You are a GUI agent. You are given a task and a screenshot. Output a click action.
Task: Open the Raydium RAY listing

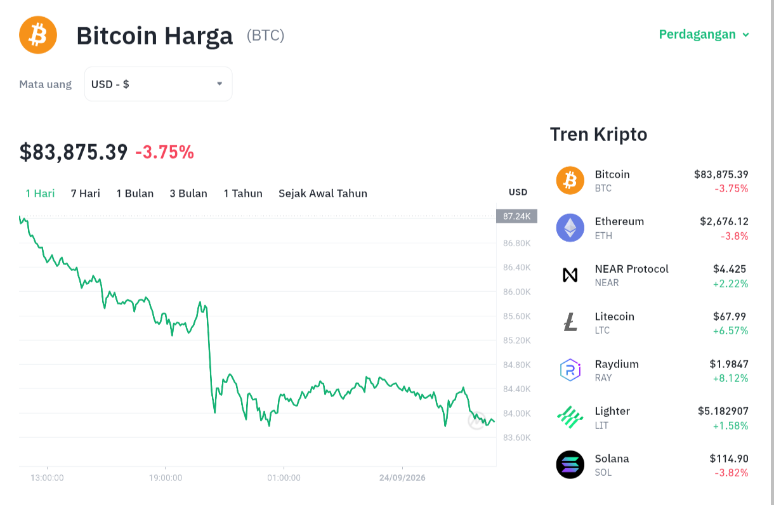point(652,370)
